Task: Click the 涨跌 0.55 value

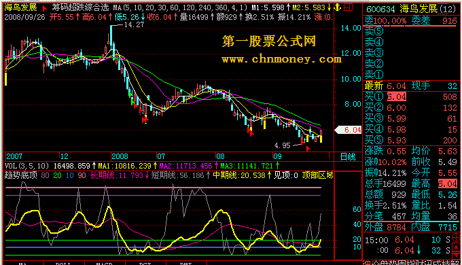Action: click(385, 152)
